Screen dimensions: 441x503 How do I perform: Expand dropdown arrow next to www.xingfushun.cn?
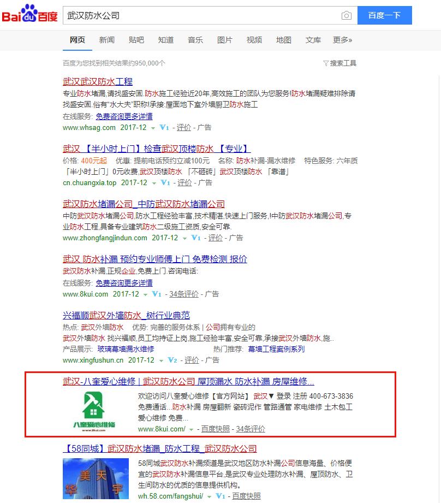[161, 360]
